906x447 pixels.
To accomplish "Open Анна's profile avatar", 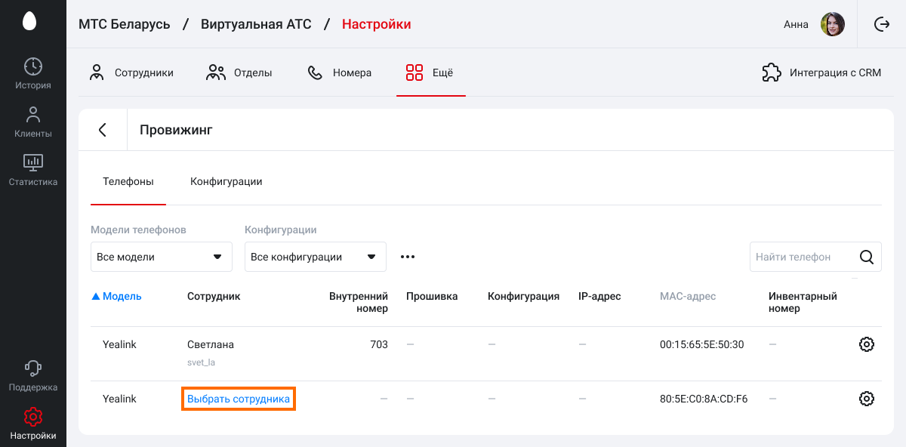I will click(x=833, y=24).
